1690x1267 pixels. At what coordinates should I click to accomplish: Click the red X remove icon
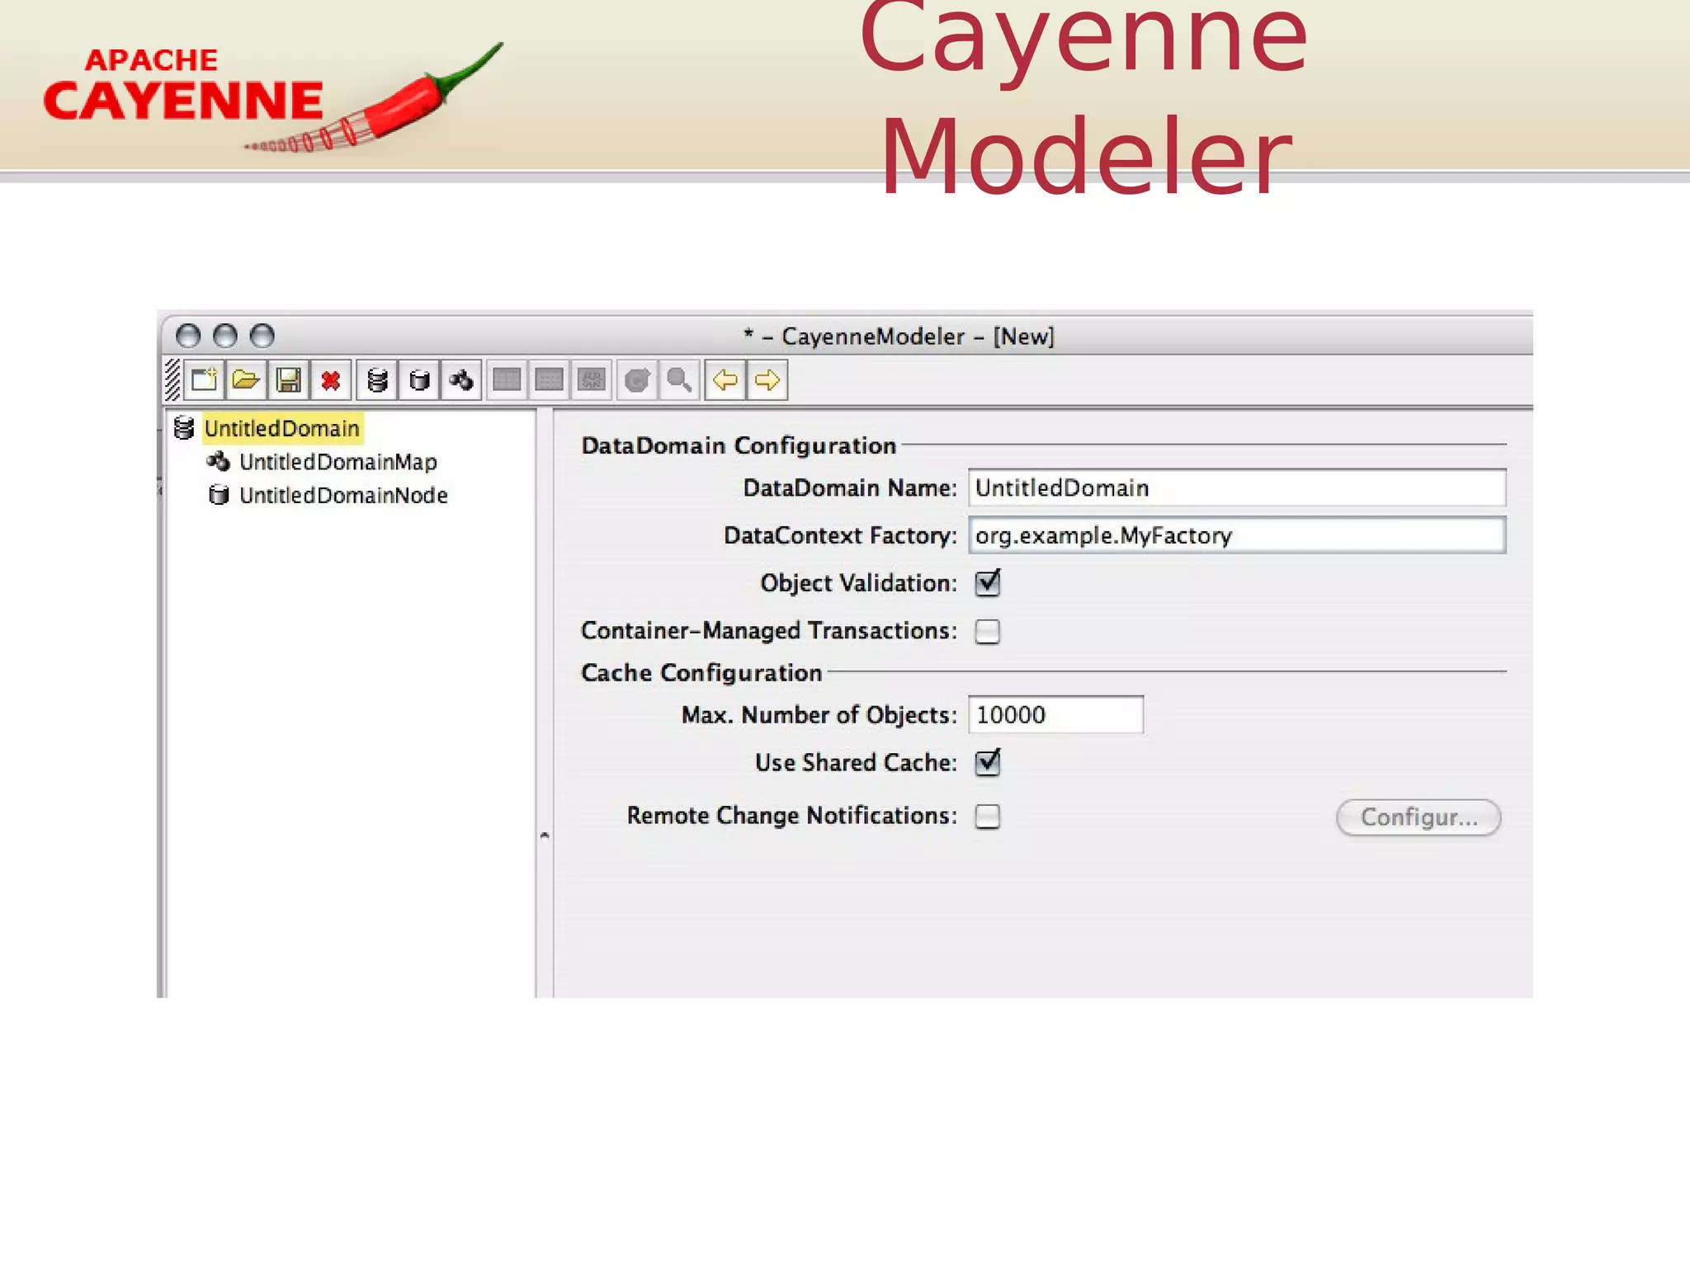[331, 380]
